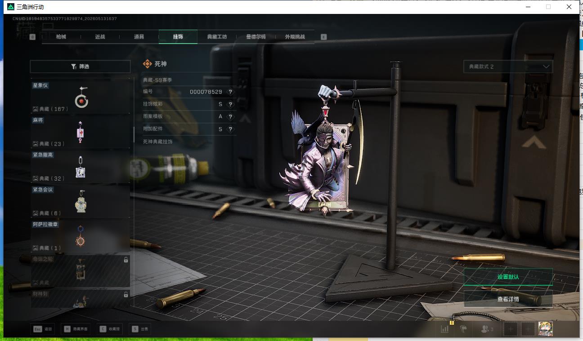Open the 外观挑战 tab

(295, 37)
